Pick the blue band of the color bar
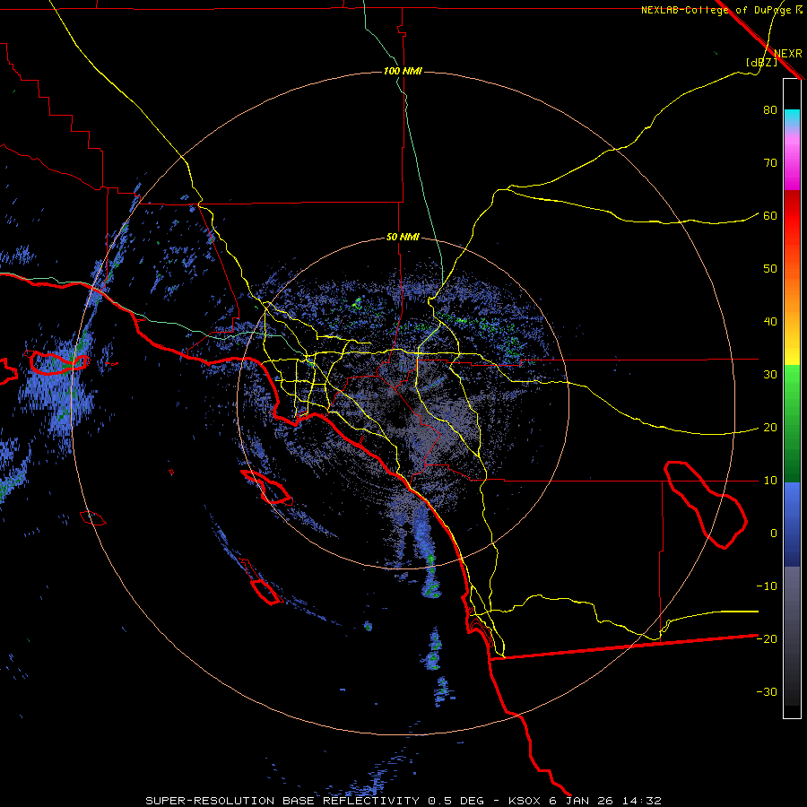The image size is (807, 807). pyautogui.click(x=792, y=524)
